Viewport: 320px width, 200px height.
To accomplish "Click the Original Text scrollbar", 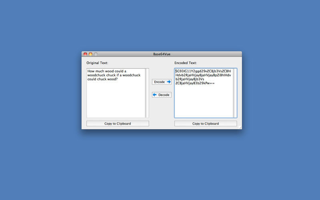I will coord(147,93).
